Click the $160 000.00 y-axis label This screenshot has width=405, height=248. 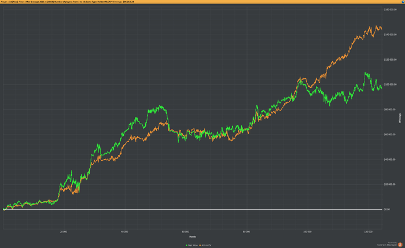pos(391,10)
